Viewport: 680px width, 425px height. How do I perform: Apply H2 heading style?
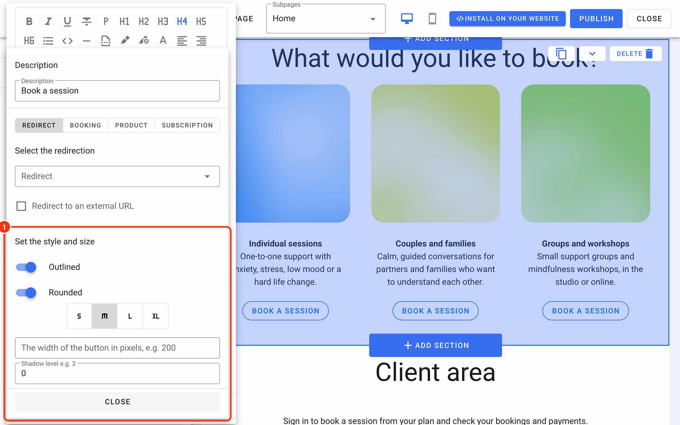pyautogui.click(x=144, y=21)
